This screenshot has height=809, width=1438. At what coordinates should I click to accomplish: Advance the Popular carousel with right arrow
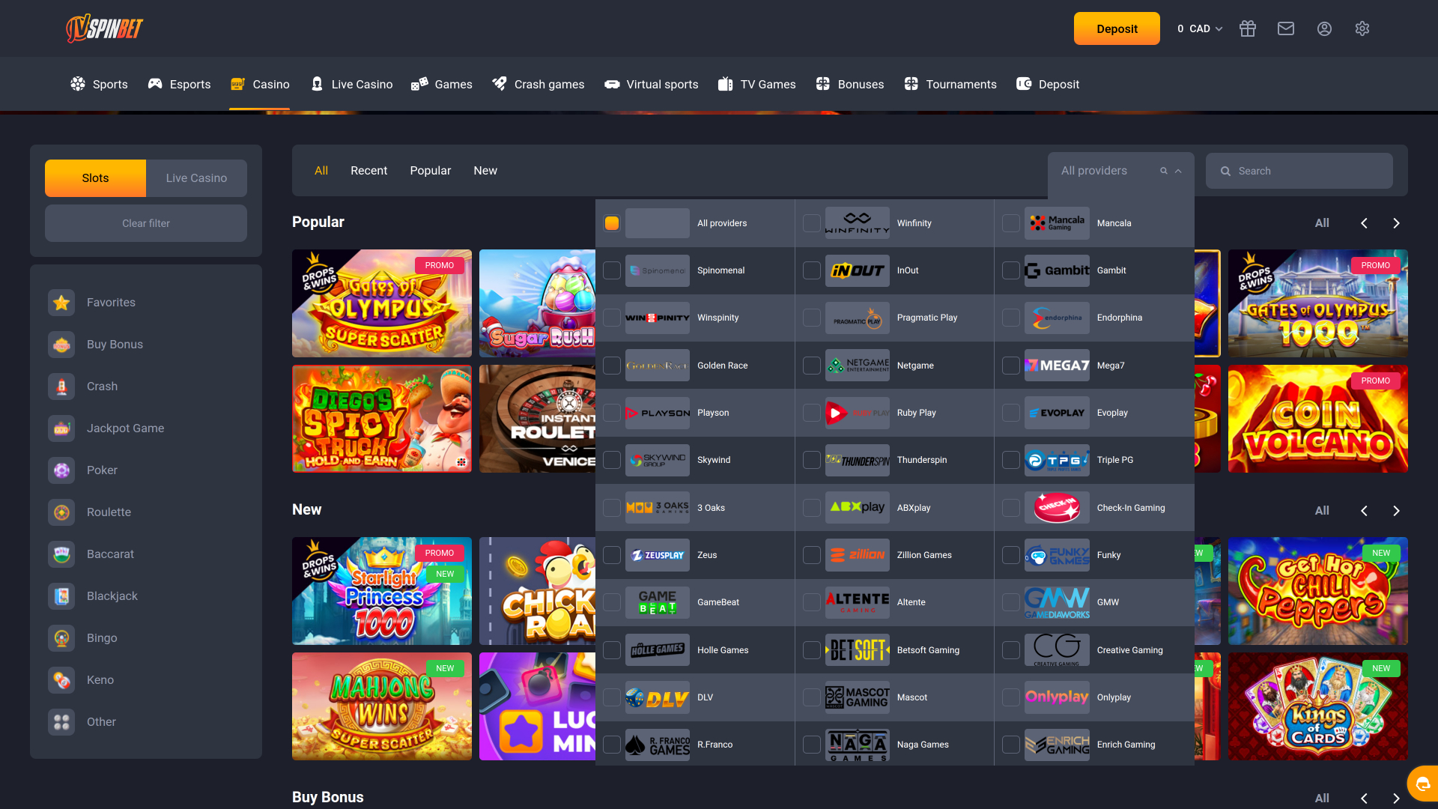coord(1395,222)
